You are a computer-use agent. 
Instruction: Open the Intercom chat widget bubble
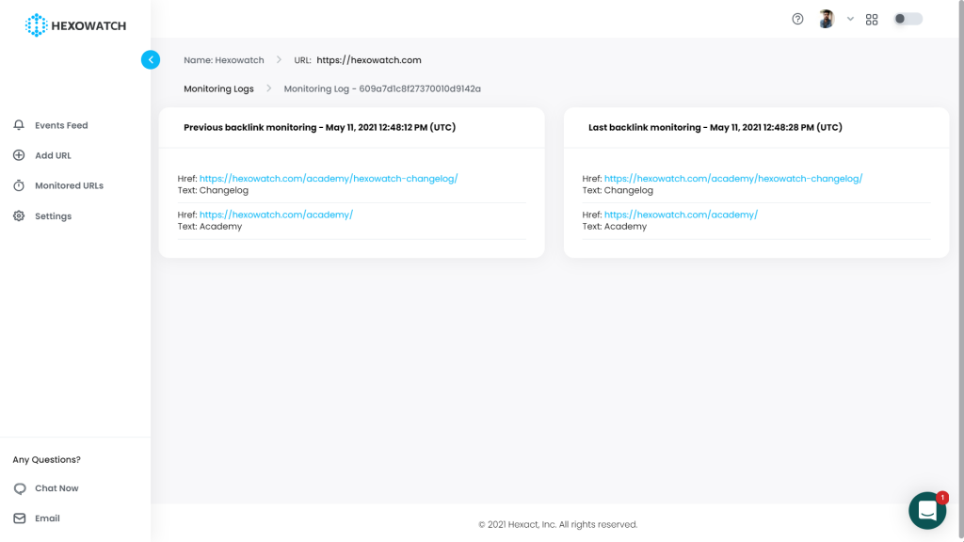point(927,510)
